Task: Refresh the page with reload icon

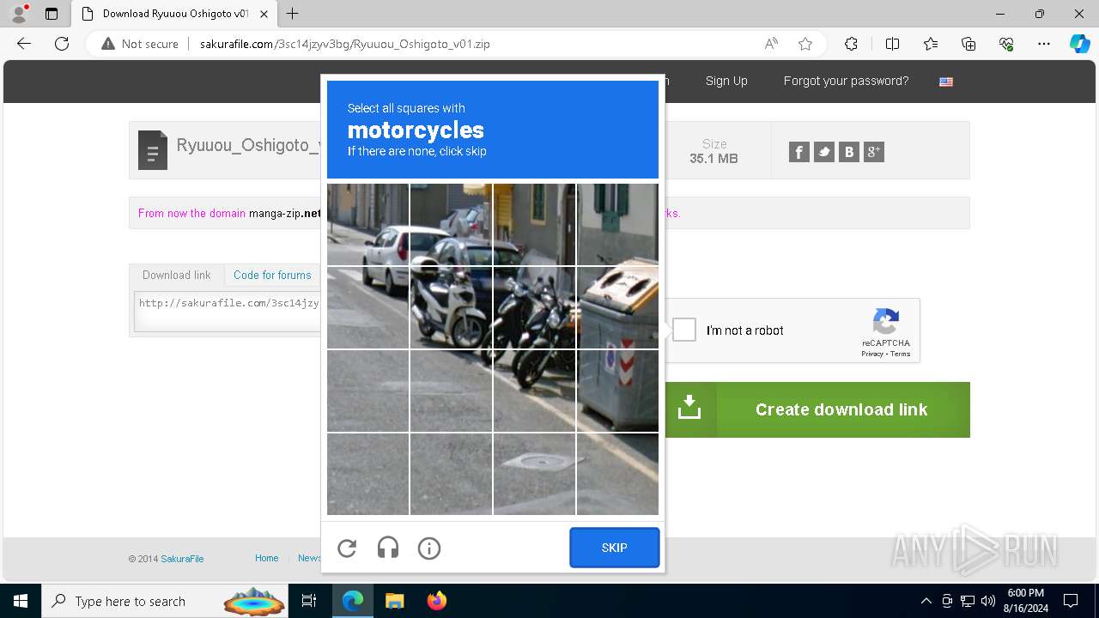Action: [62, 44]
